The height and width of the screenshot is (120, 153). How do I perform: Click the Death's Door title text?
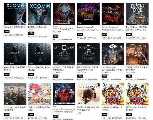137,28
